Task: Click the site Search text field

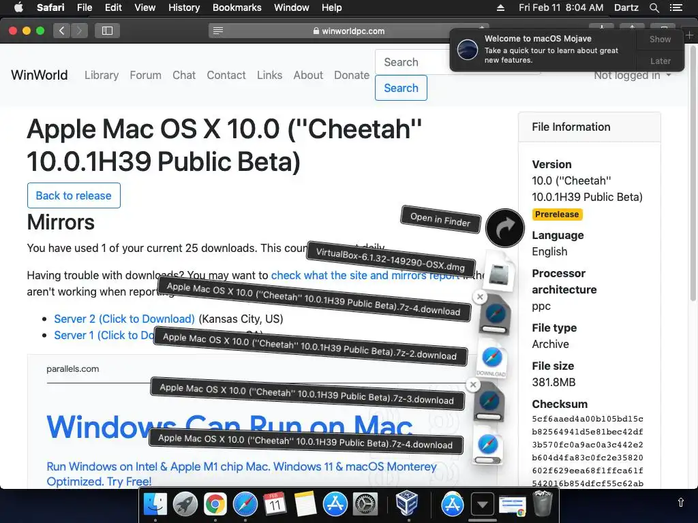Action: coord(412,62)
